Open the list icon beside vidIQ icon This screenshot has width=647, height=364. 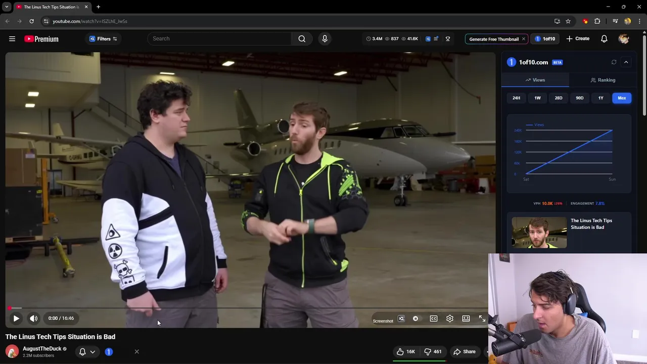(436, 39)
